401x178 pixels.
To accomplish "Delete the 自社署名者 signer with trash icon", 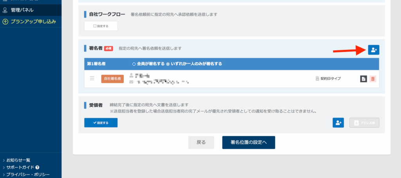I will [x=373, y=79].
